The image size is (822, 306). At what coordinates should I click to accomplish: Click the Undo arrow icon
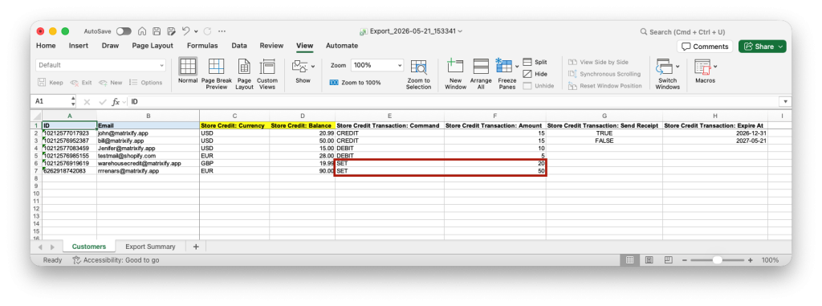(185, 31)
